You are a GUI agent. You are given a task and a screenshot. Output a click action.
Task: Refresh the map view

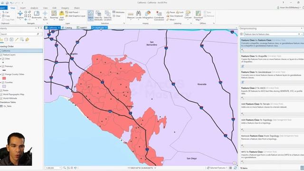click(235, 168)
